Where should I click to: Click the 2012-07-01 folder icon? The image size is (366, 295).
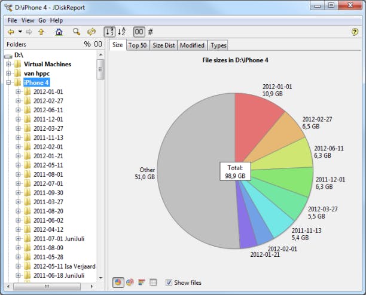pos(28,183)
